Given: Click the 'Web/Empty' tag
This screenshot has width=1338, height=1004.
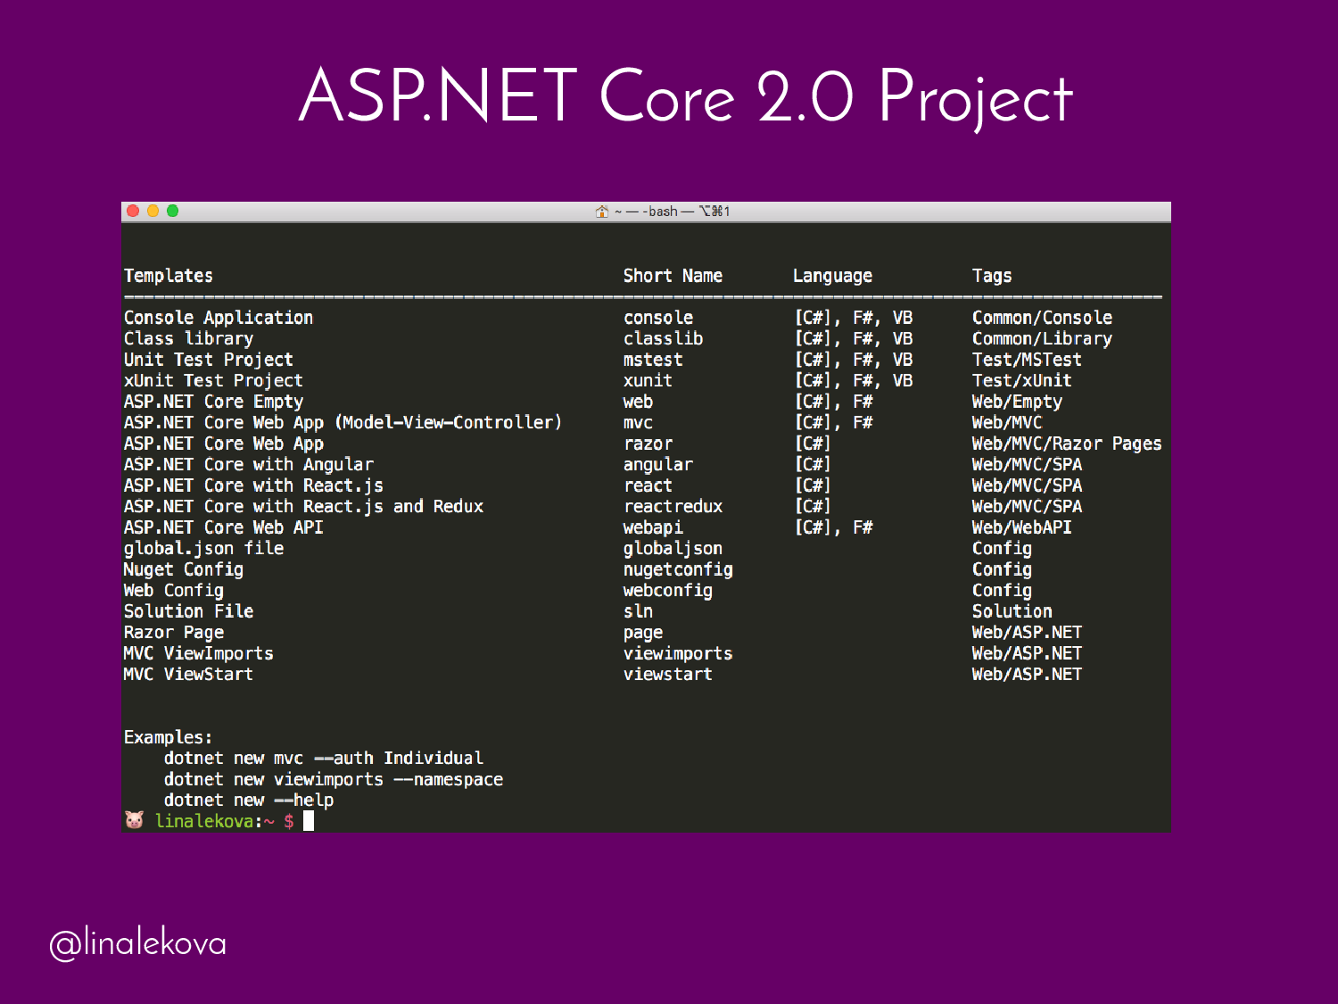Looking at the screenshot, I should click(1017, 402).
